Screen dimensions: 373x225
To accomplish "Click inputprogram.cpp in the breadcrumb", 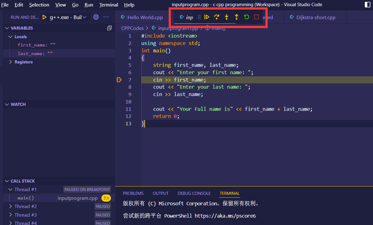I will (178, 28).
